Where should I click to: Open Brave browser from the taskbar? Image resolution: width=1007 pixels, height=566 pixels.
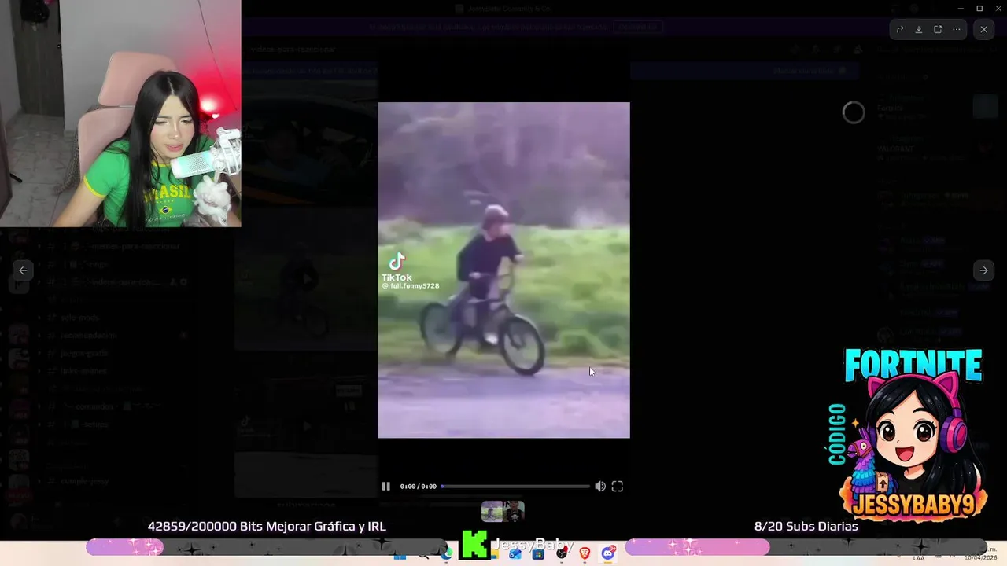pyautogui.click(x=585, y=554)
